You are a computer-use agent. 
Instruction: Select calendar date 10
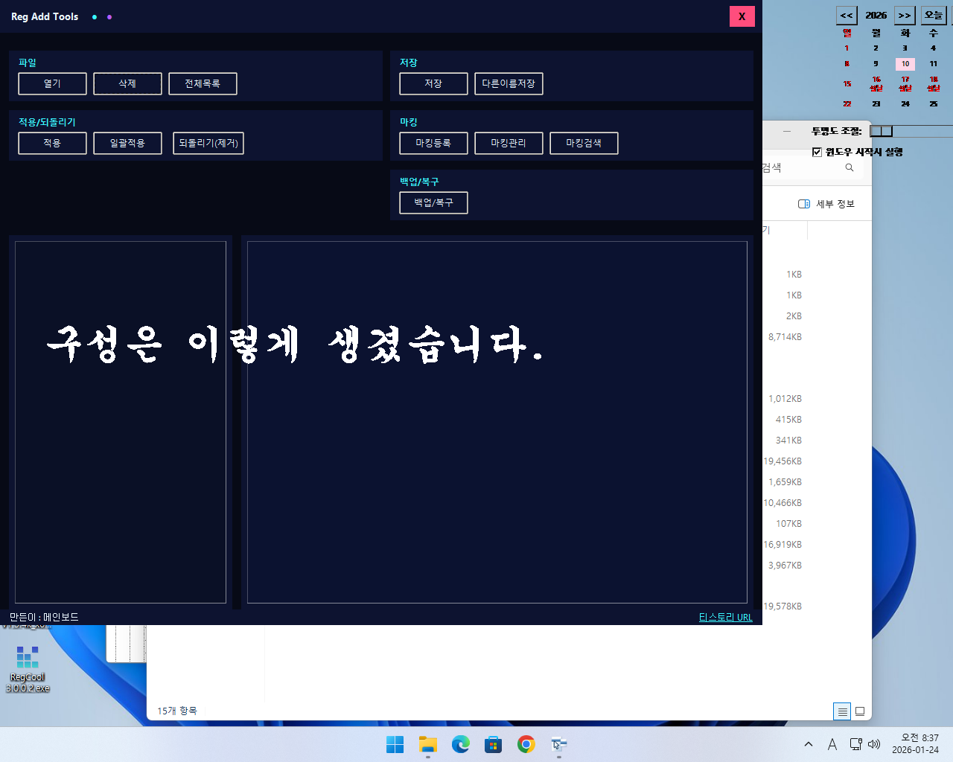pos(905,64)
